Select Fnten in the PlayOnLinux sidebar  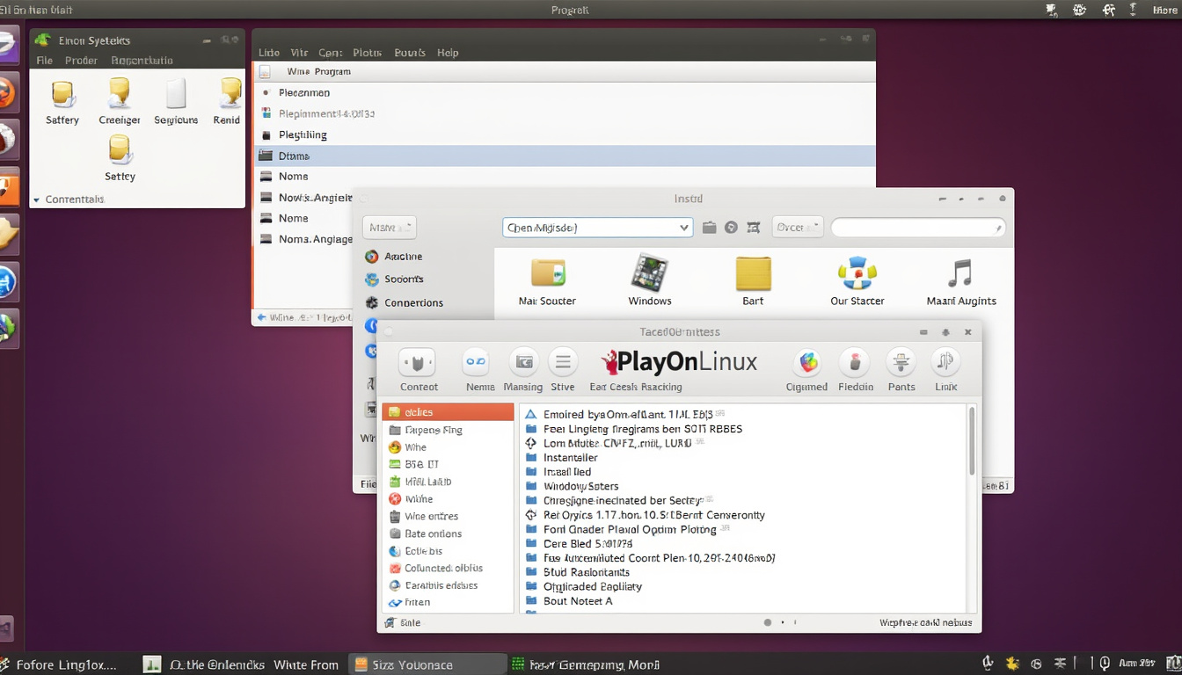click(448, 603)
